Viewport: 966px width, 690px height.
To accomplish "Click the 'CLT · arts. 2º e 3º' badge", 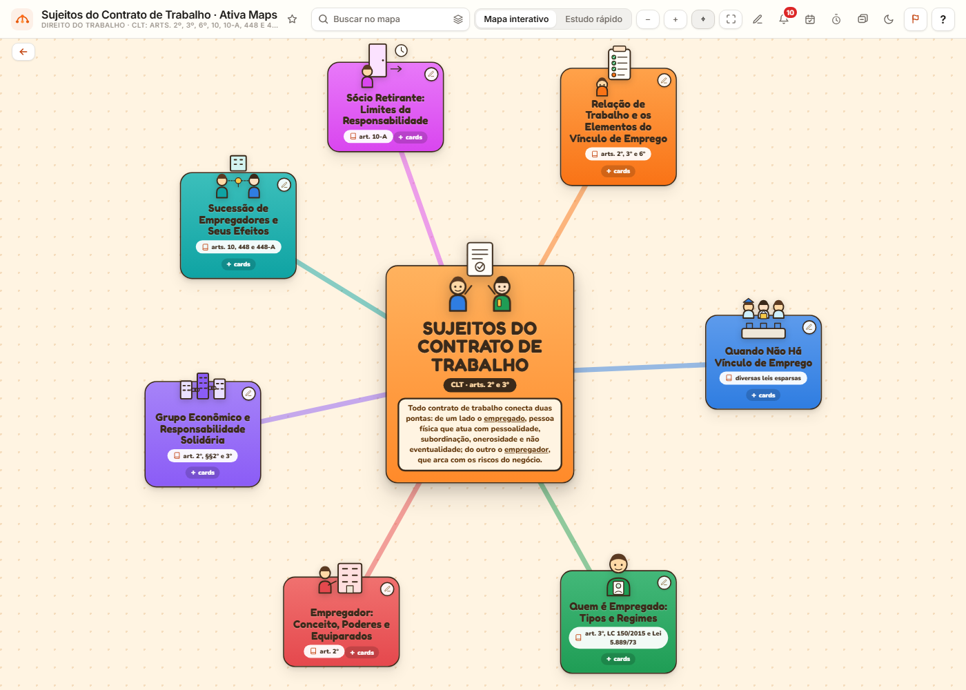I will pyautogui.click(x=480, y=385).
